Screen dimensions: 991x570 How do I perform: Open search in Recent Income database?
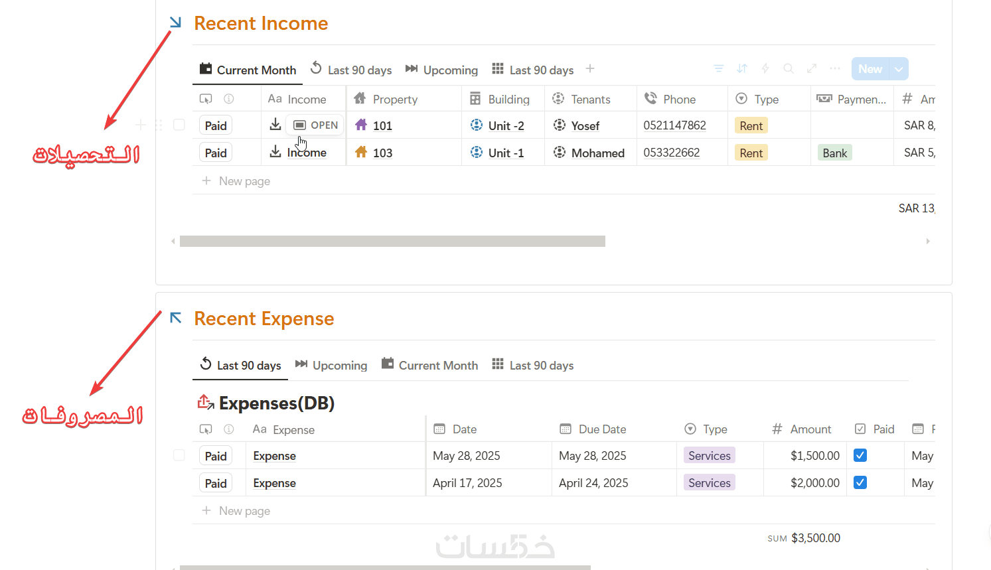789,68
